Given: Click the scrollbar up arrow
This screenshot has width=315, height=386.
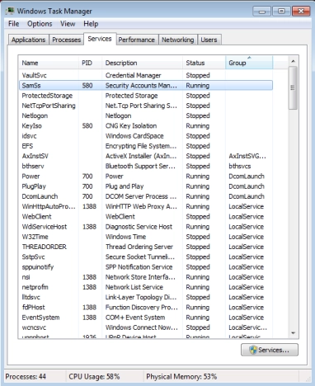Looking at the screenshot, I should (293, 61).
